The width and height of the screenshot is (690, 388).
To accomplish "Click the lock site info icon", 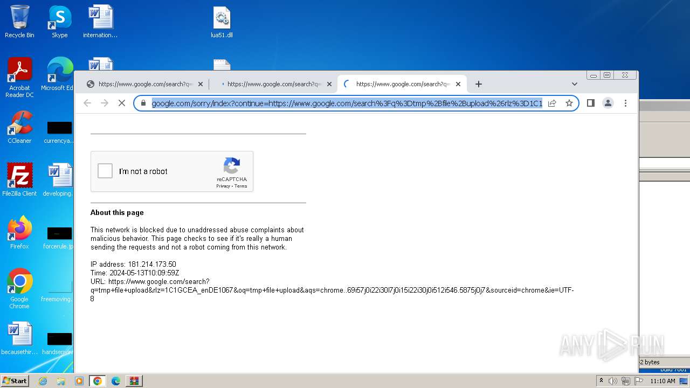I will tap(143, 103).
